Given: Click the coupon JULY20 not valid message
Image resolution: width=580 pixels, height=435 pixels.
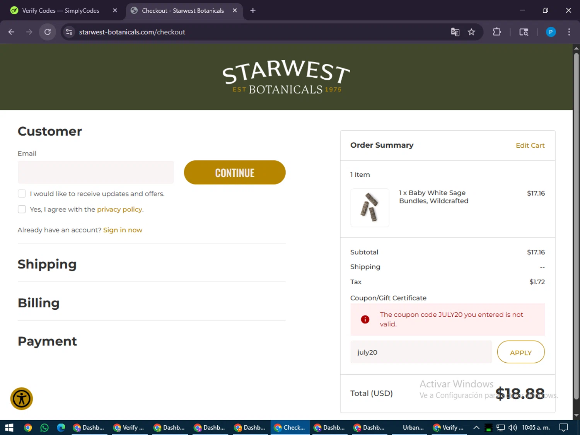Looking at the screenshot, I should pos(451,319).
